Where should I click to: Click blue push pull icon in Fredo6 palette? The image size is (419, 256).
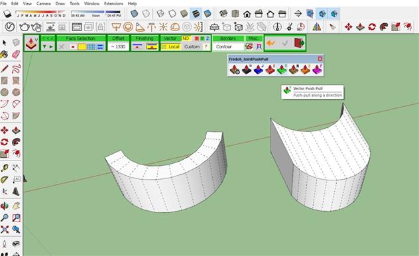258,70
